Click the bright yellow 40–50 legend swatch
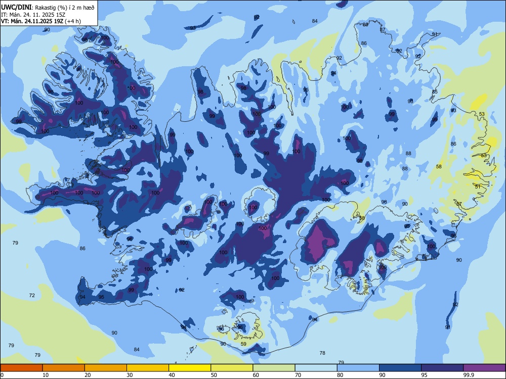The width and height of the screenshot is (506, 379). 190,368
